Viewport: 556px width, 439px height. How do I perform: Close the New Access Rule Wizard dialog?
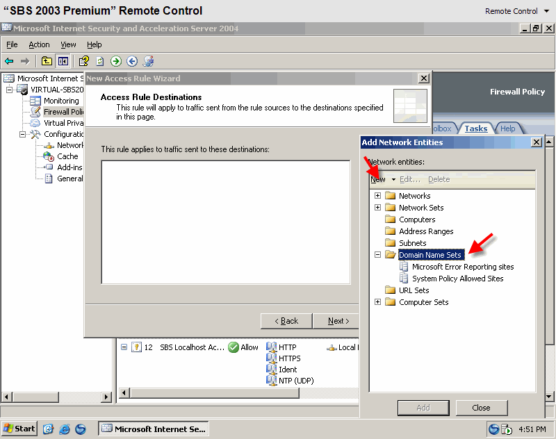(x=424, y=78)
